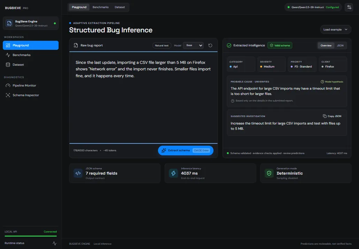
Task: Click the Predictions are reviewable footer note
Action: click(326, 244)
